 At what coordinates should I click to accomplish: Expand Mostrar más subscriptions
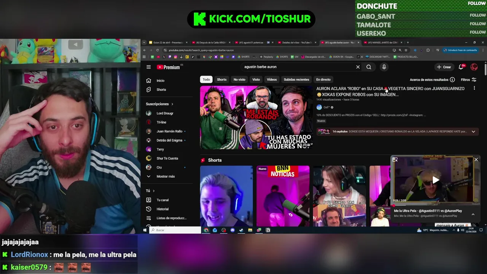166,177
